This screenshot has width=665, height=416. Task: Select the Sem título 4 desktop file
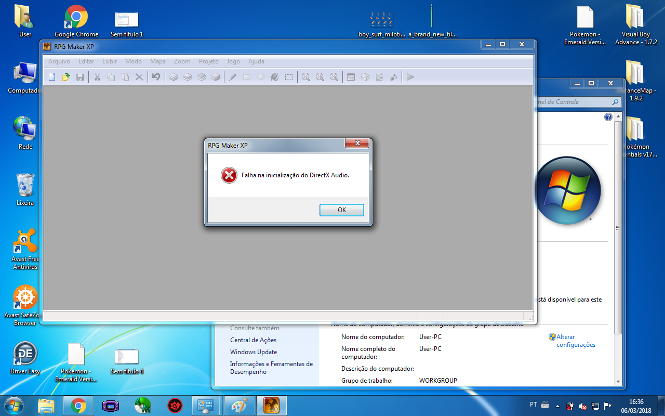127,361
